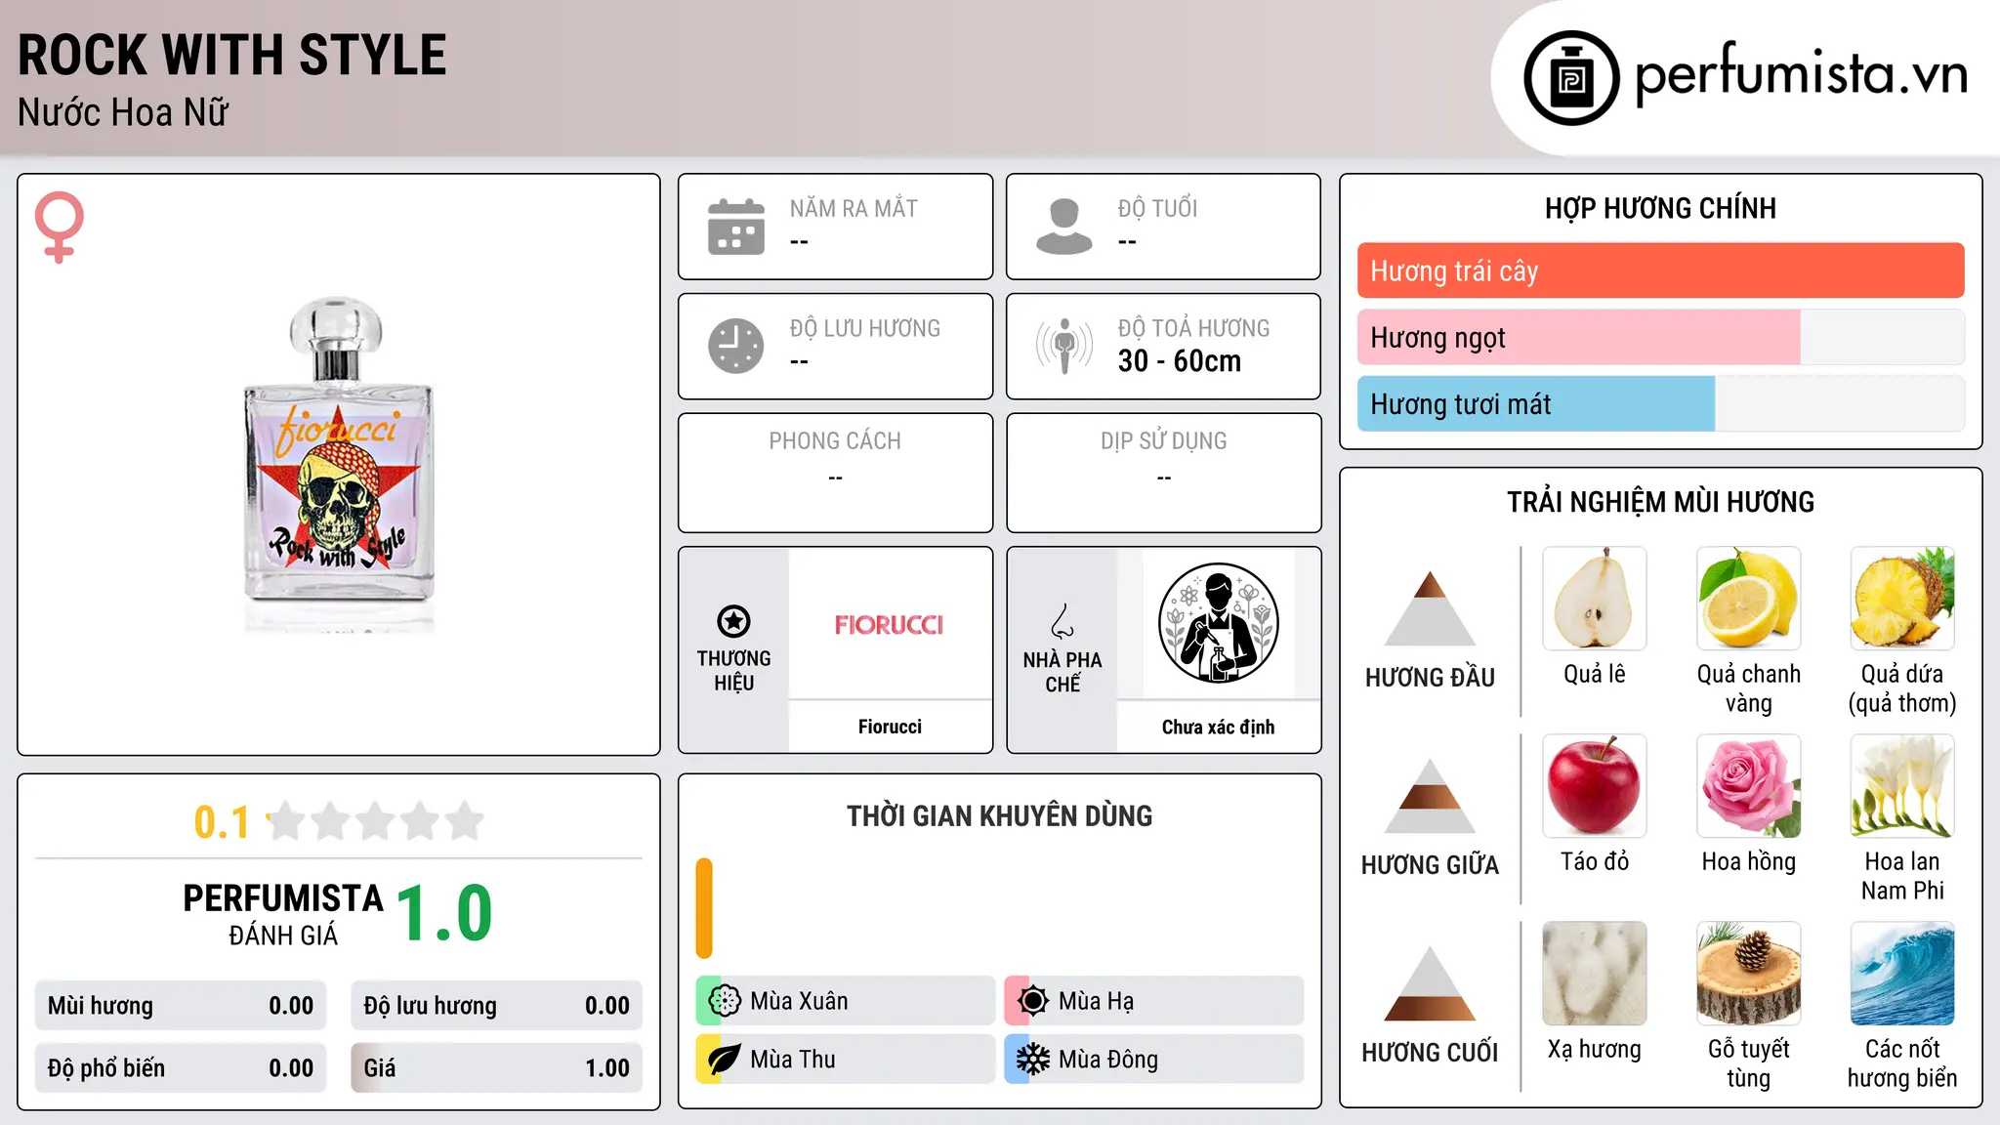Click the TRẢI NGHIỆM MÙI HƯƠNG heading
The width and height of the screenshot is (2000, 1125).
click(x=1660, y=502)
